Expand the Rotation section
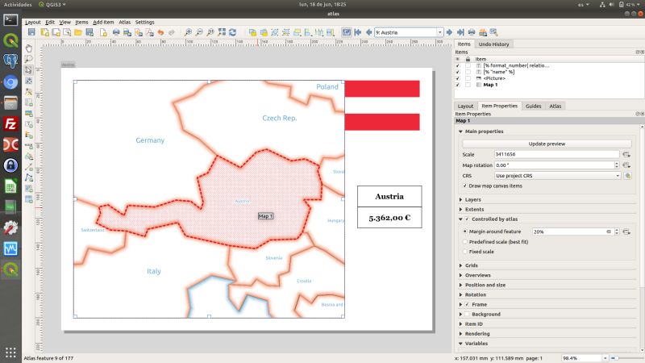Screen dimensions: 645x363 click(460, 295)
